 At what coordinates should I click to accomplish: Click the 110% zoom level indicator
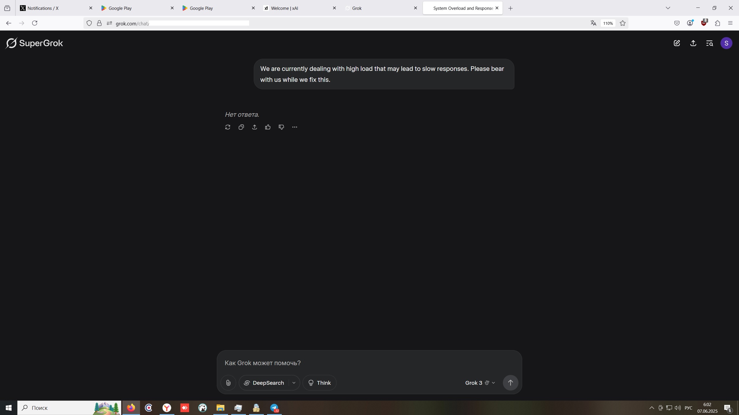(608, 23)
